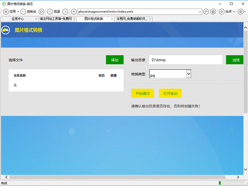Click the yellow 开始操作 button
Screen dimensions: 248x186
(142, 93)
